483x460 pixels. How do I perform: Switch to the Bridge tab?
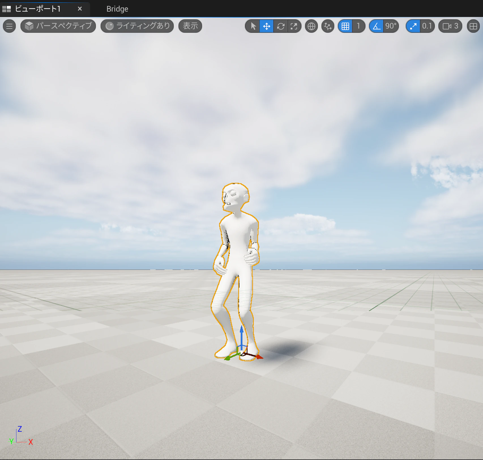(x=117, y=9)
